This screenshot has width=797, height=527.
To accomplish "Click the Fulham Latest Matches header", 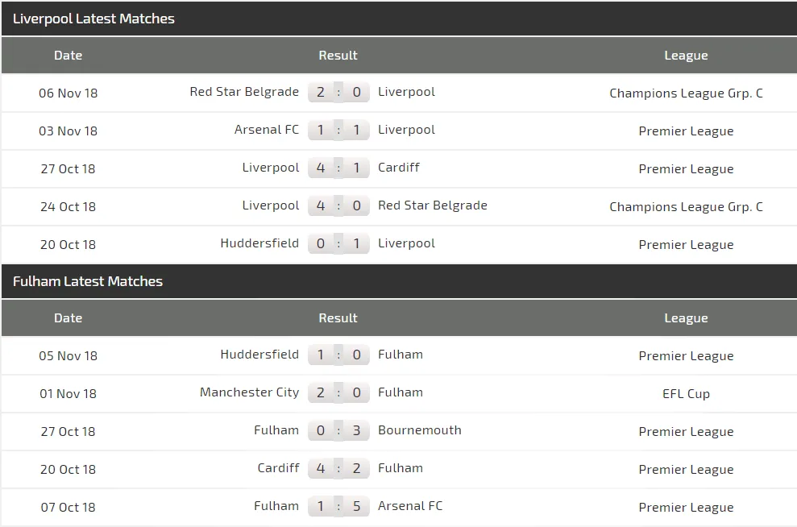I will 88,281.
